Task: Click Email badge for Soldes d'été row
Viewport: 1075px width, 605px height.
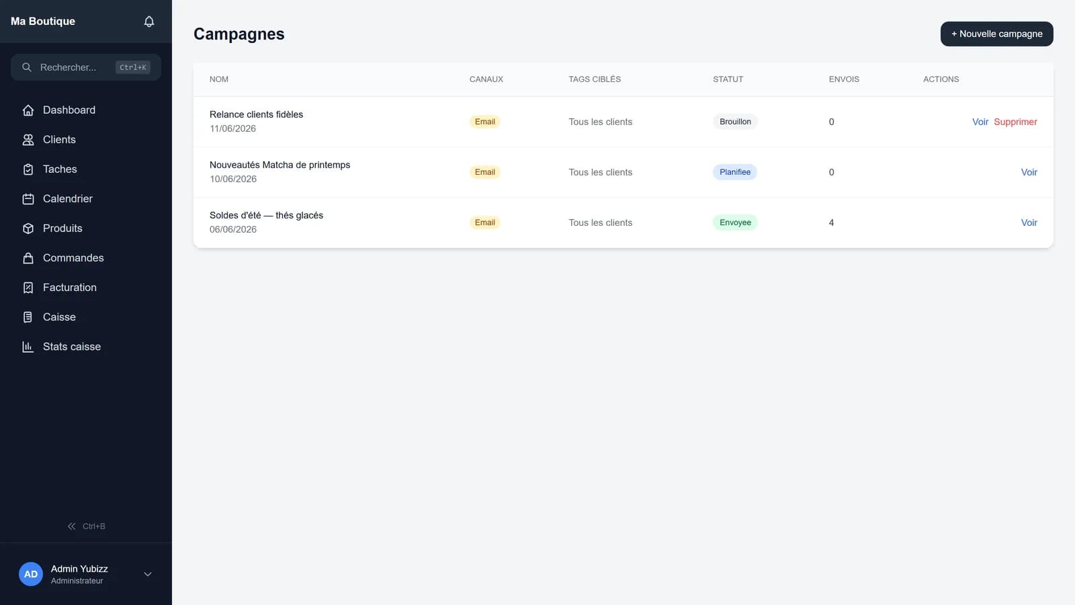Action: tap(484, 223)
